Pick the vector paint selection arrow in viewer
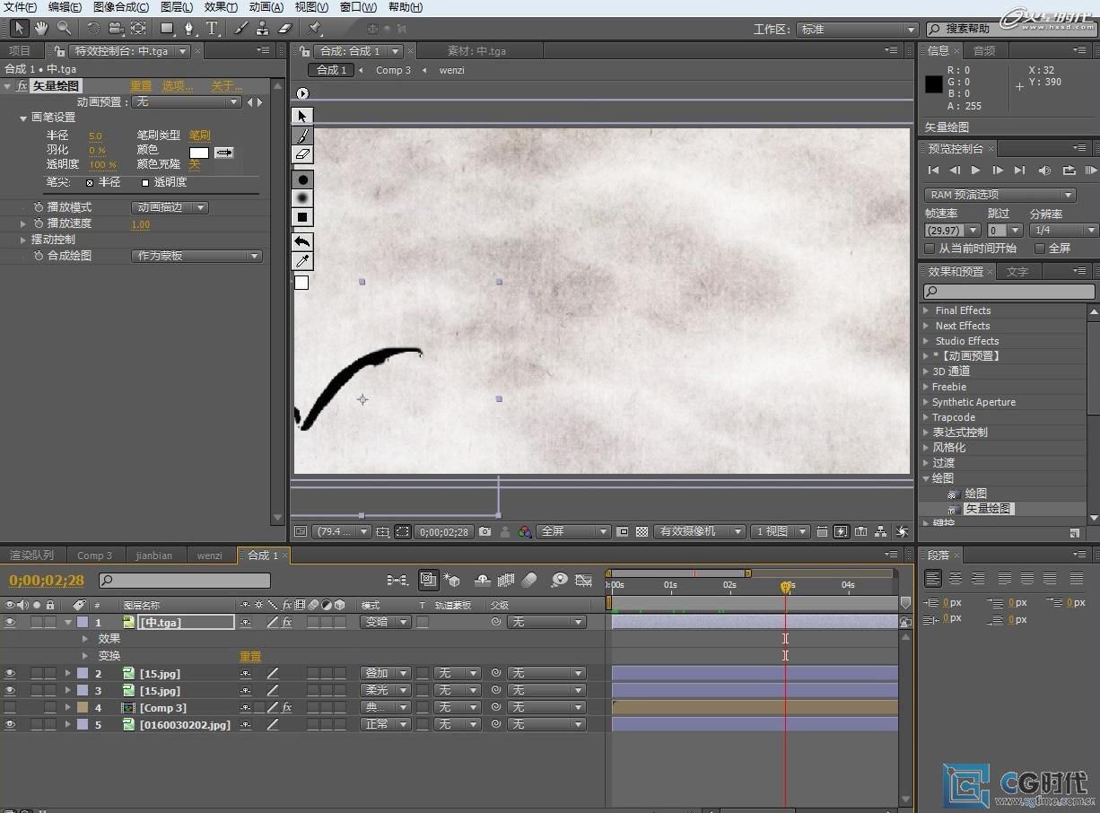The image size is (1100, 813). coord(302,116)
